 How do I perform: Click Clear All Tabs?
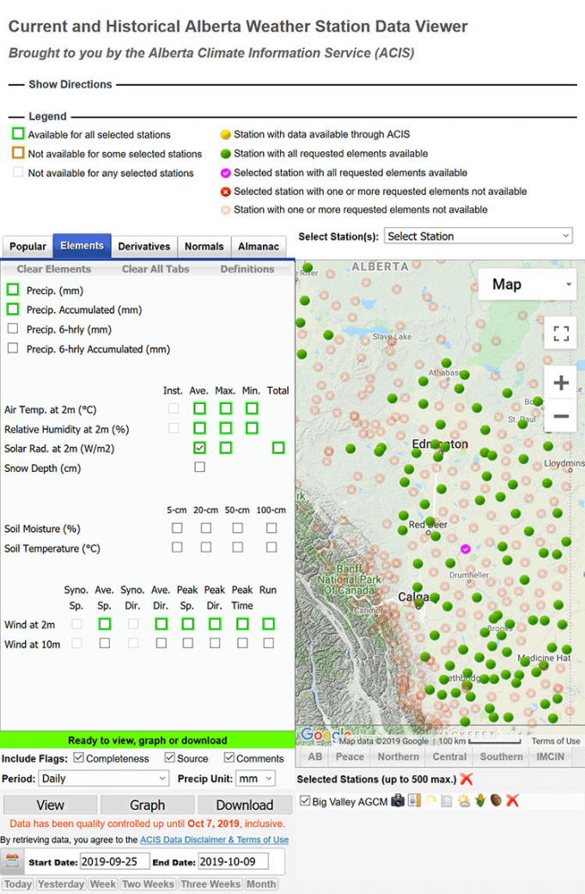click(155, 269)
